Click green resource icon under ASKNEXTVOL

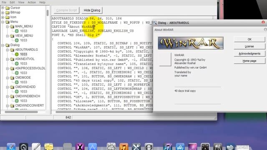click(x=17, y=64)
